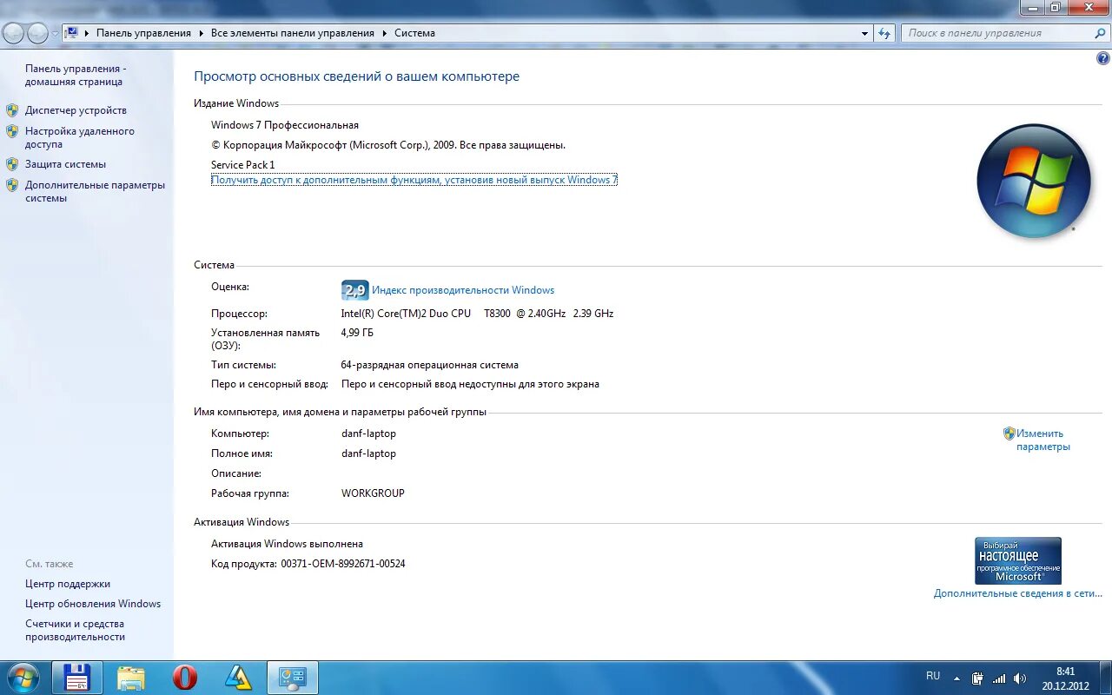Open Дополнительные параметры системы
Image resolution: width=1112 pixels, height=695 pixels.
pyautogui.click(x=95, y=191)
